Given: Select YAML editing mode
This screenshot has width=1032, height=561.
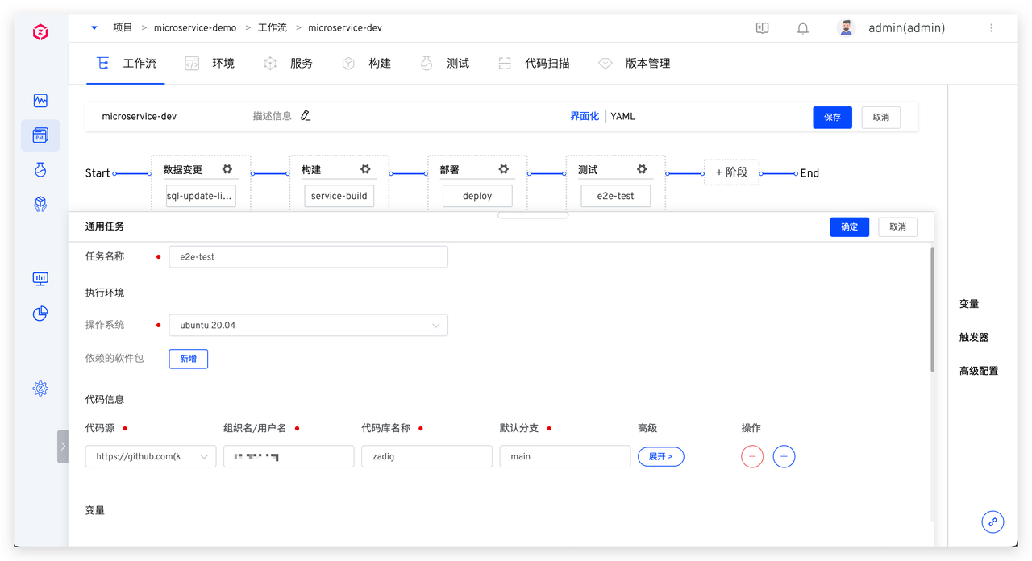Looking at the screenshot, I should 622,116.
